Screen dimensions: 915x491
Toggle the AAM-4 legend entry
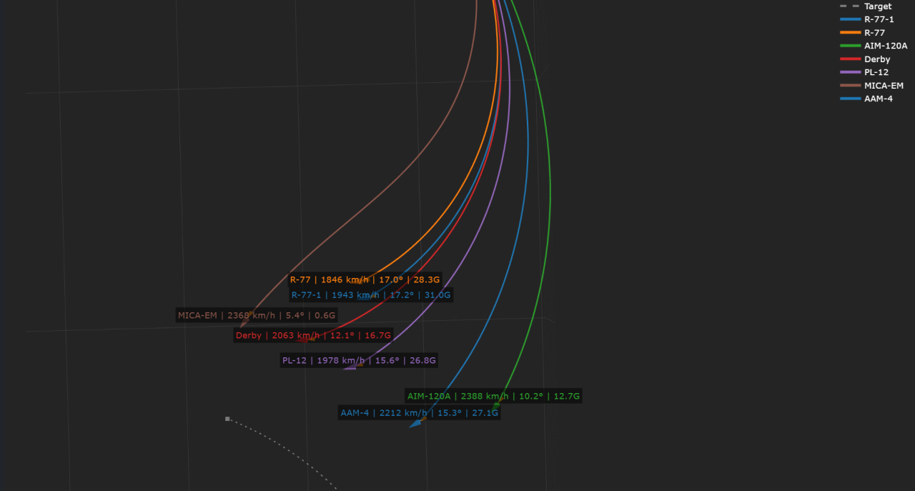[878, 99]
